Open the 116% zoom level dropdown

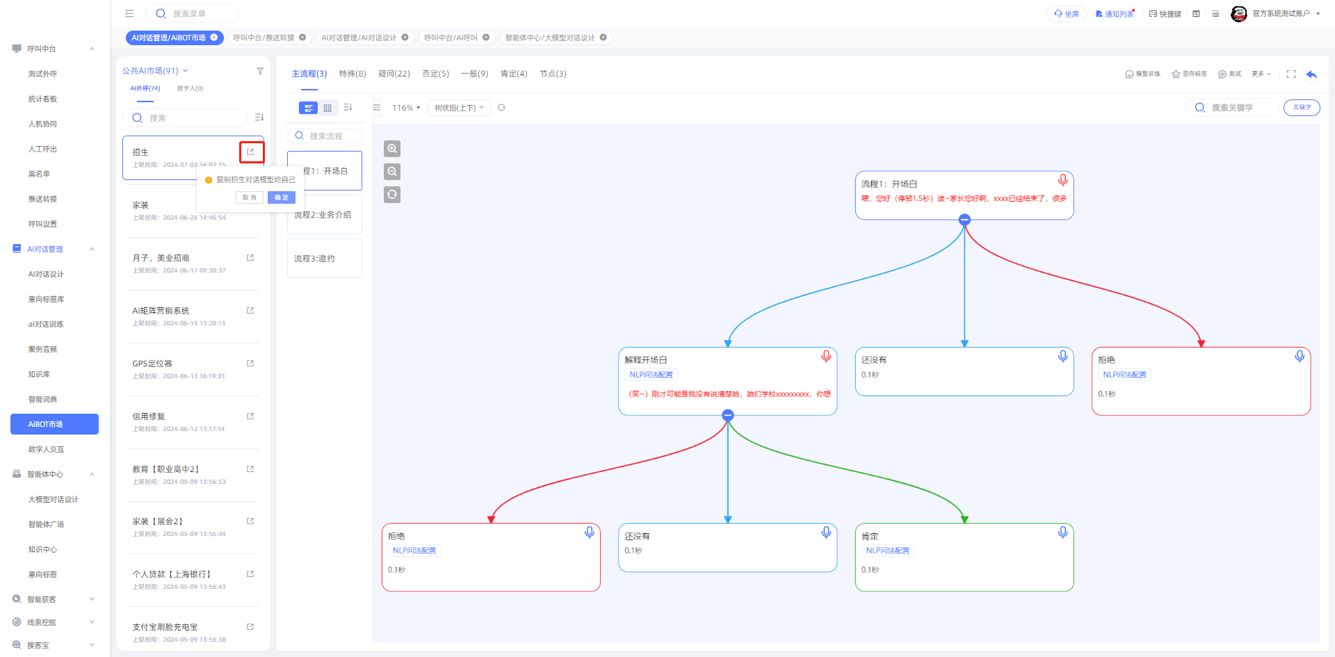pos(406,108)
